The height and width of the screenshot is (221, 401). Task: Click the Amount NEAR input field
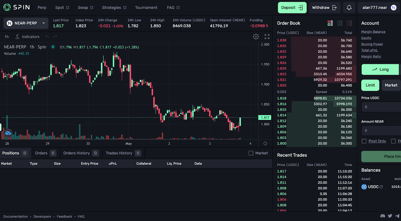click(x=381, y=130)
